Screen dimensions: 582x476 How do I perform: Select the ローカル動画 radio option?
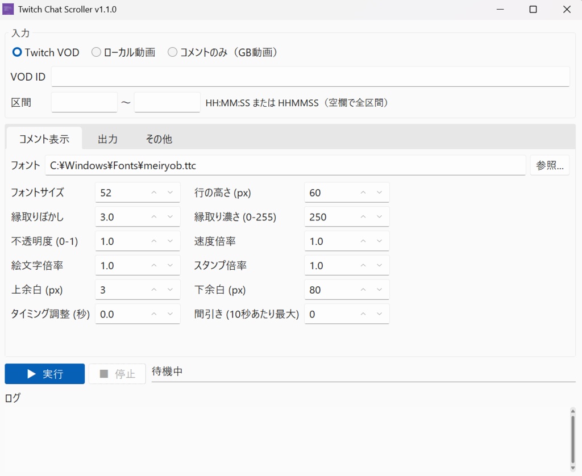click(123, 52)
